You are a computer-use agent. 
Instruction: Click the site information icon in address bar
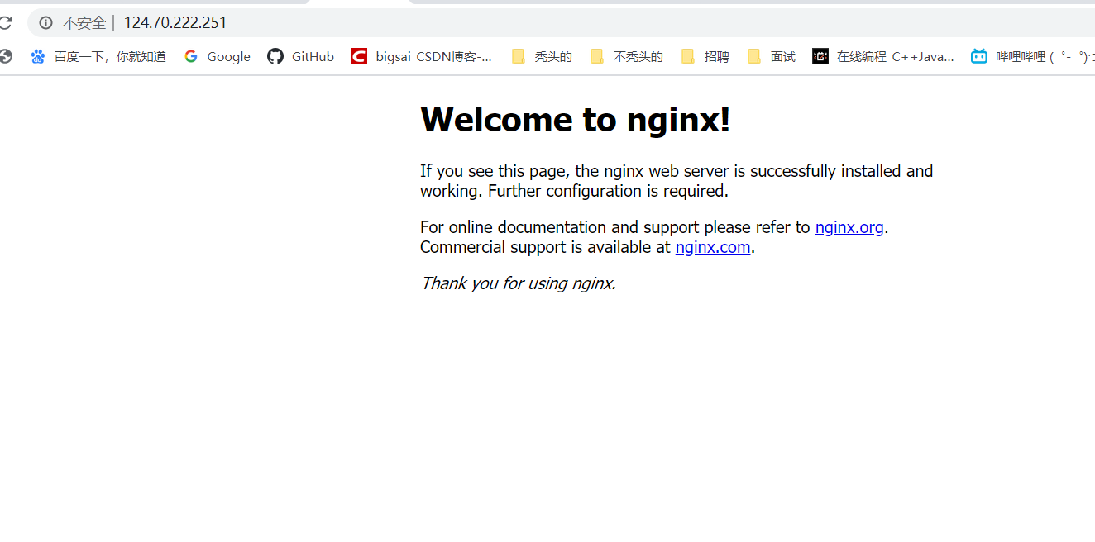(x=45, y=22)
